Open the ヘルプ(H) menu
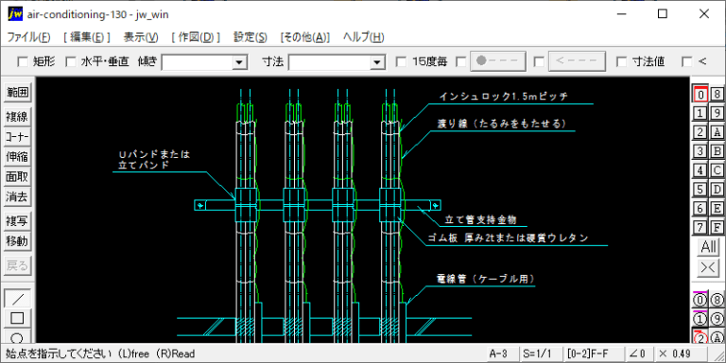Image resolution: width=726 pixels, height=363 pixels. (363, 37)
